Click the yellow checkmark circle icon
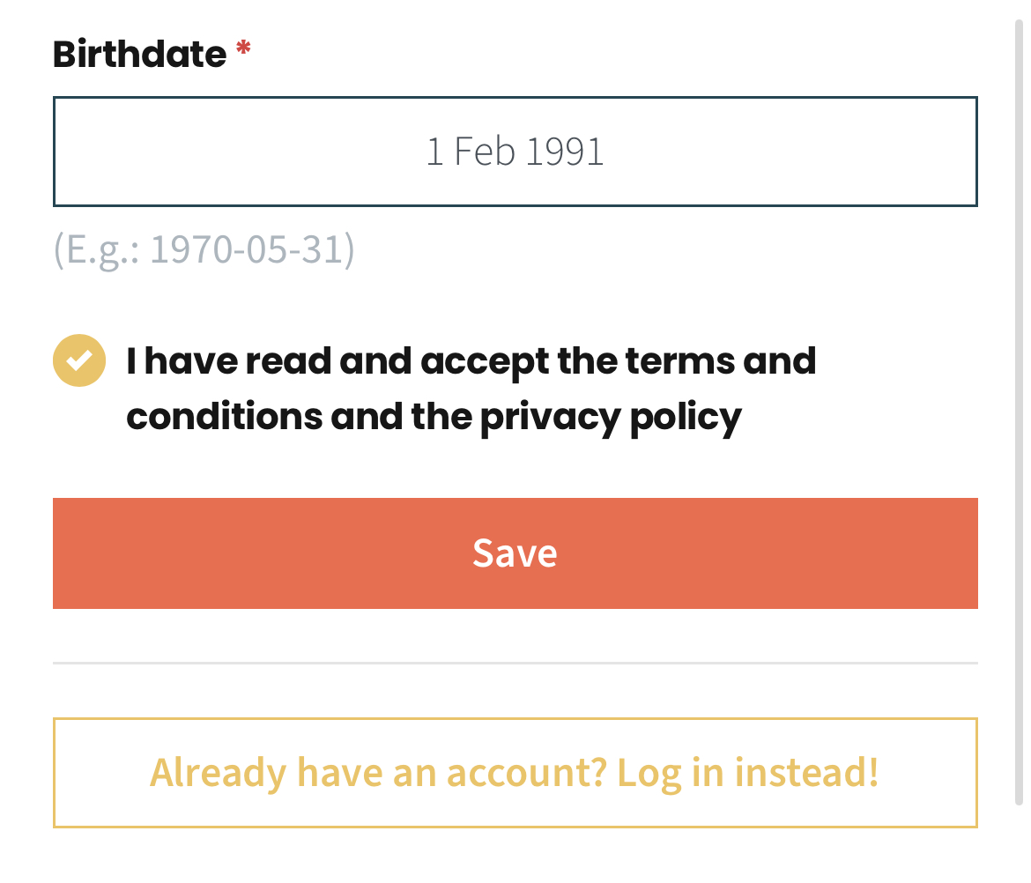 [79, 360]
